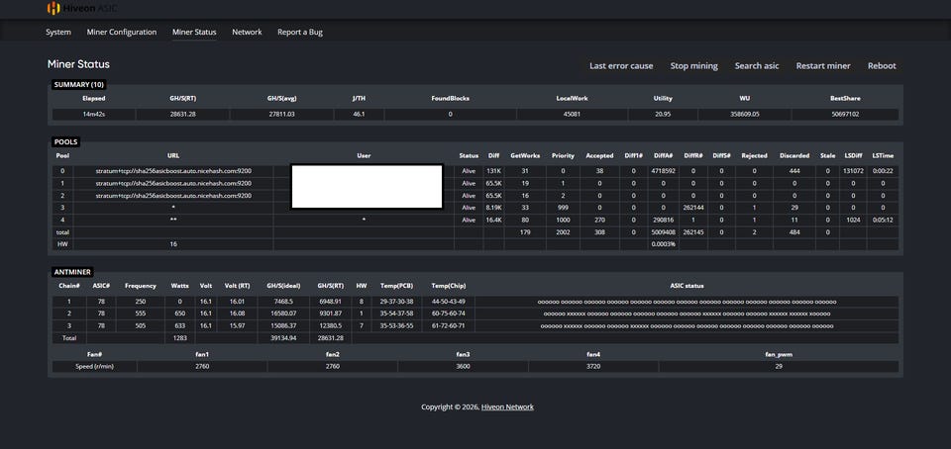The height and width of the screenshot is (449, 951).
Task: Click the HW row value 16
Action: click(173, 244)
